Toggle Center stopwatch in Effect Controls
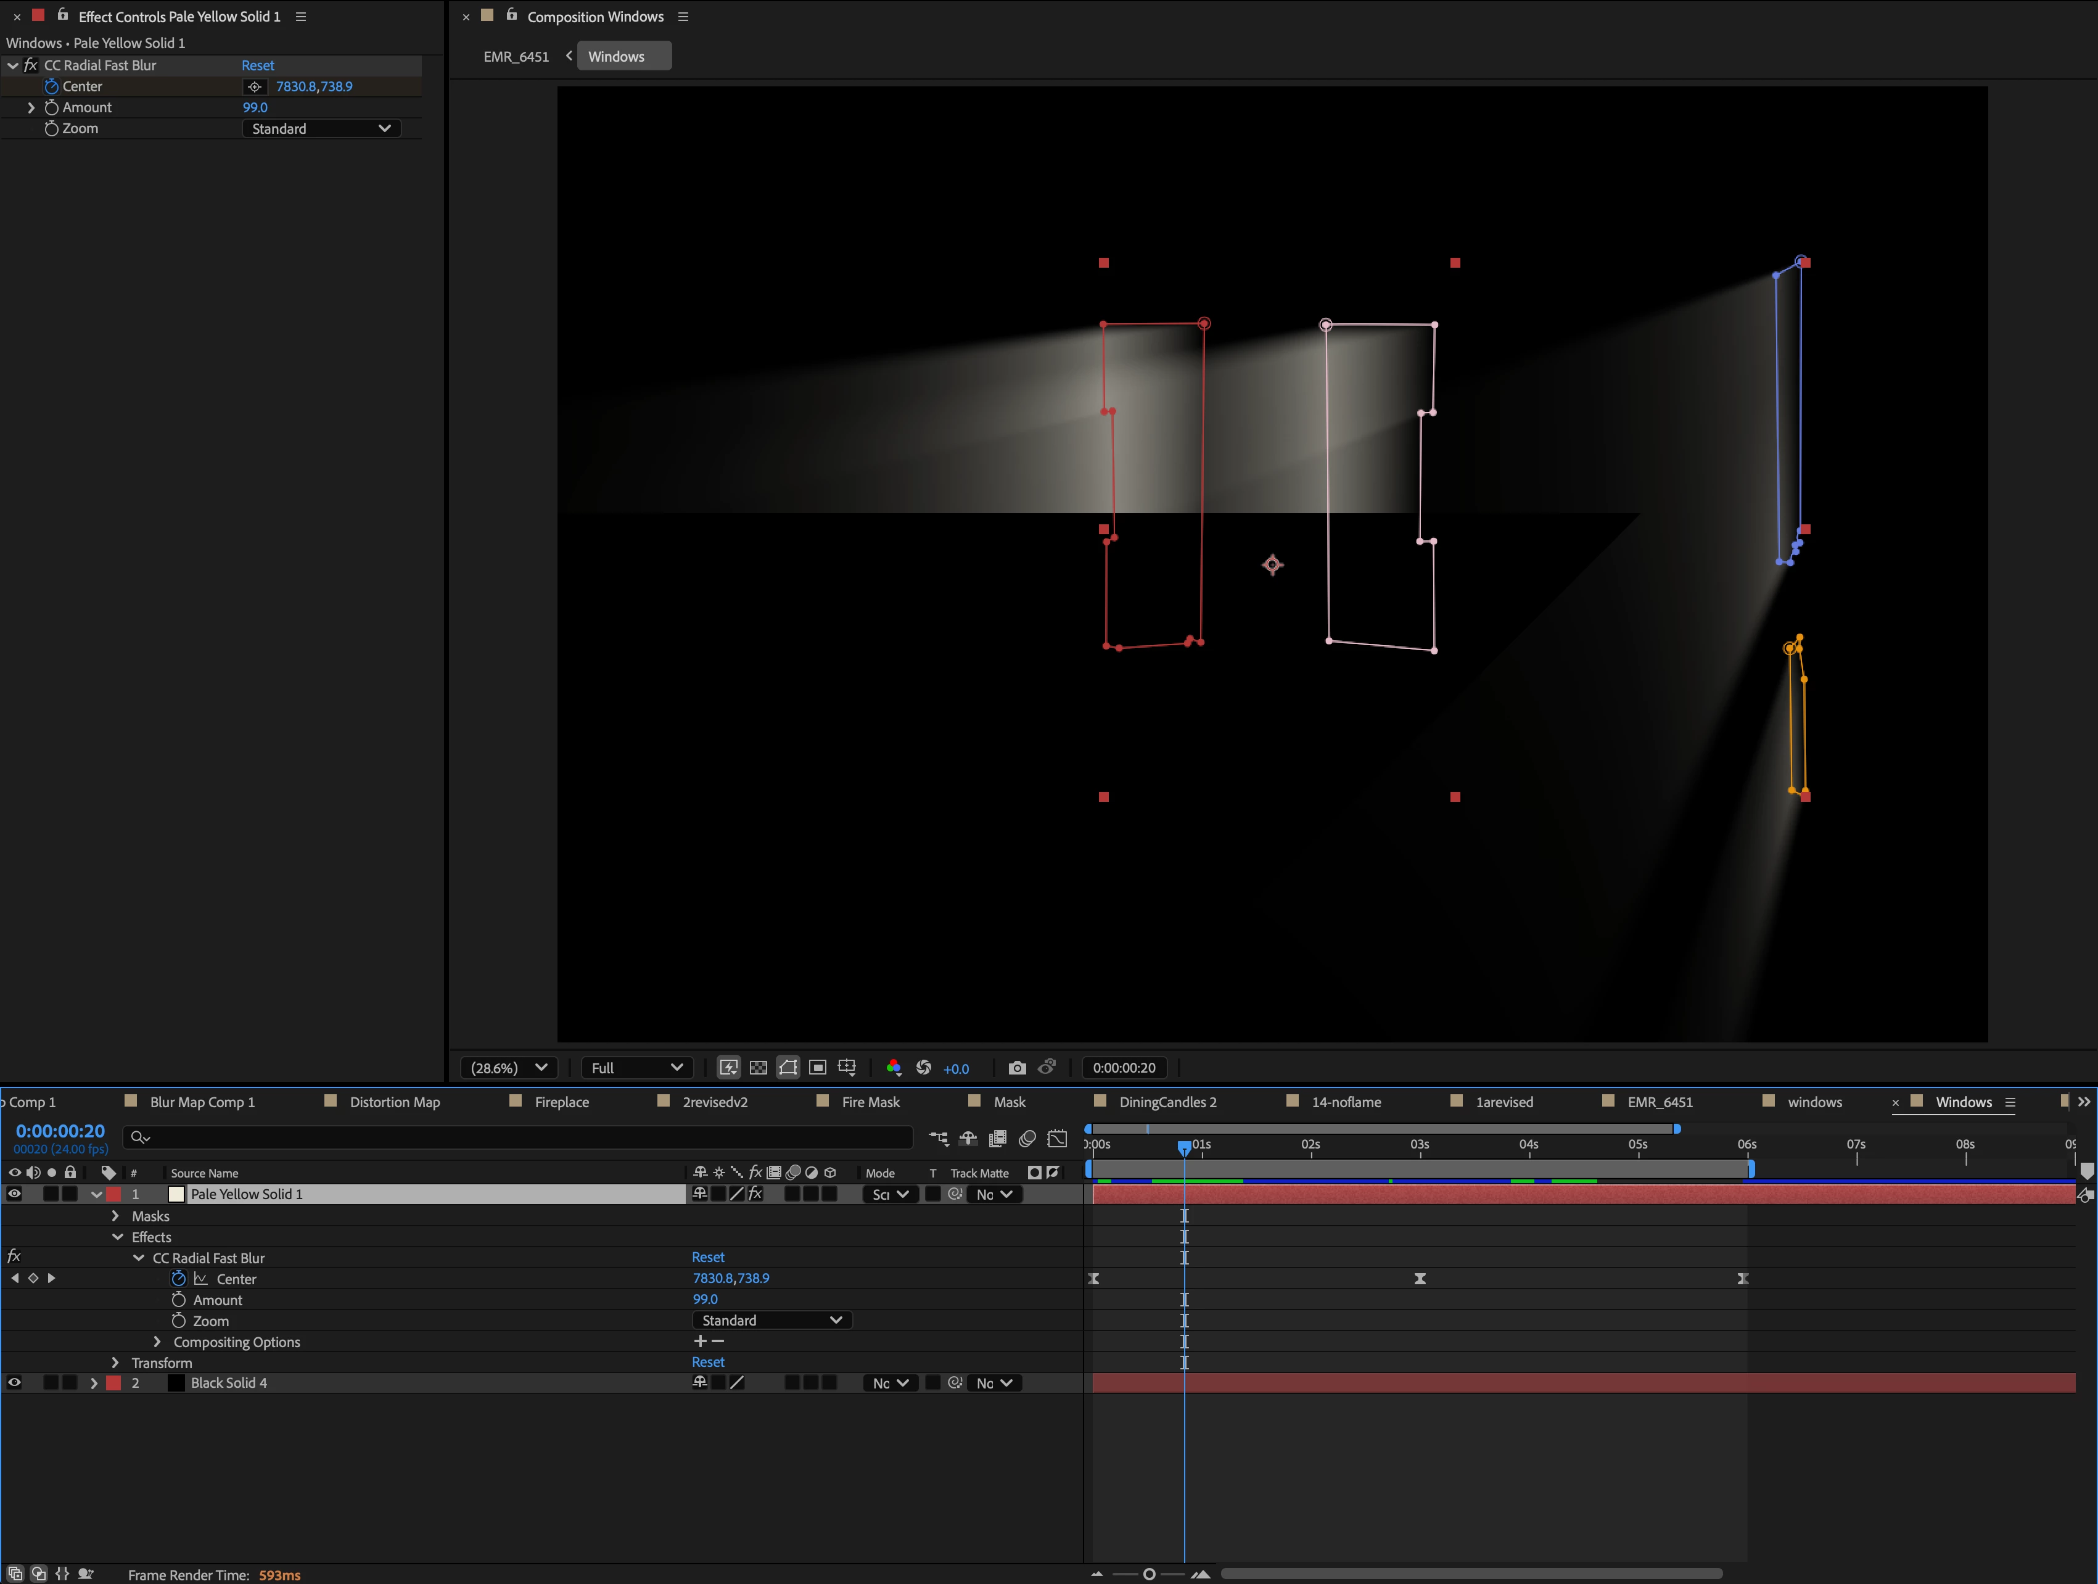Image resolution: width=2098 pixels, height=1584 pixels. click(x=51, y=86)
